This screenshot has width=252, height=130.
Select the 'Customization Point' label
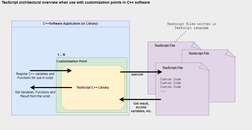point(72,61)
